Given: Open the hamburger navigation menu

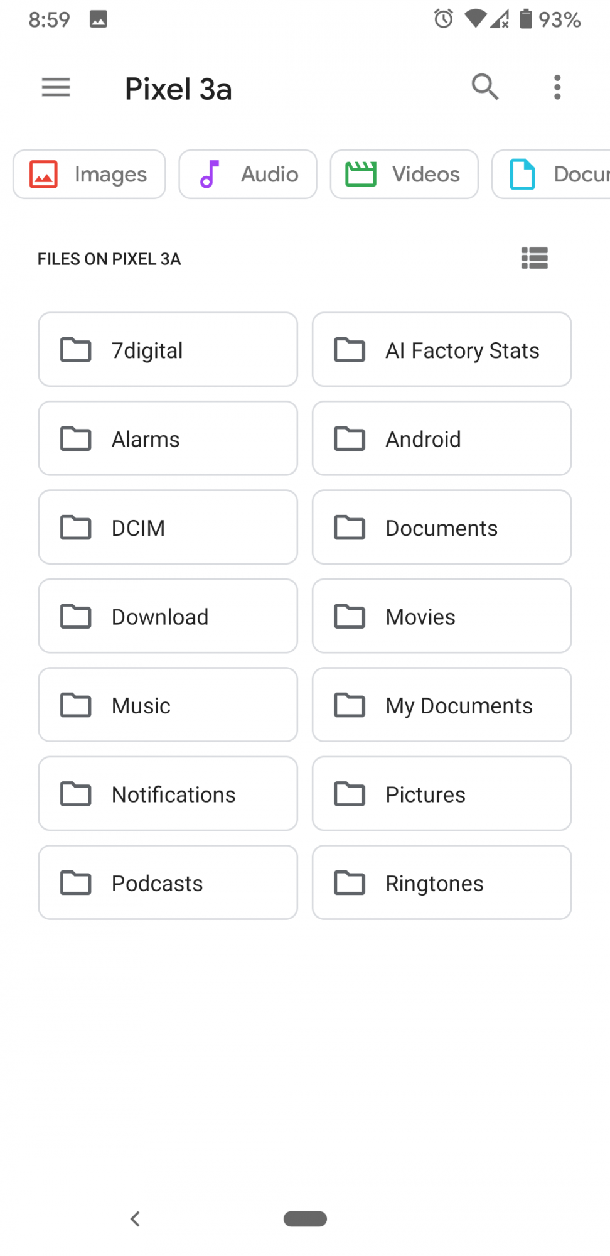Looking at the screenshot, I should pos(56,87).
